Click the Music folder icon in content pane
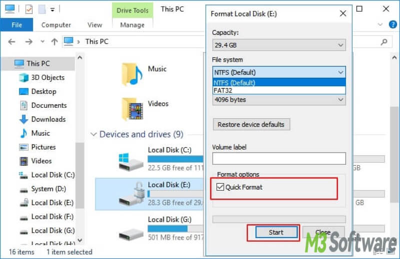Screen dimensions: 400x259 point(132,74)
